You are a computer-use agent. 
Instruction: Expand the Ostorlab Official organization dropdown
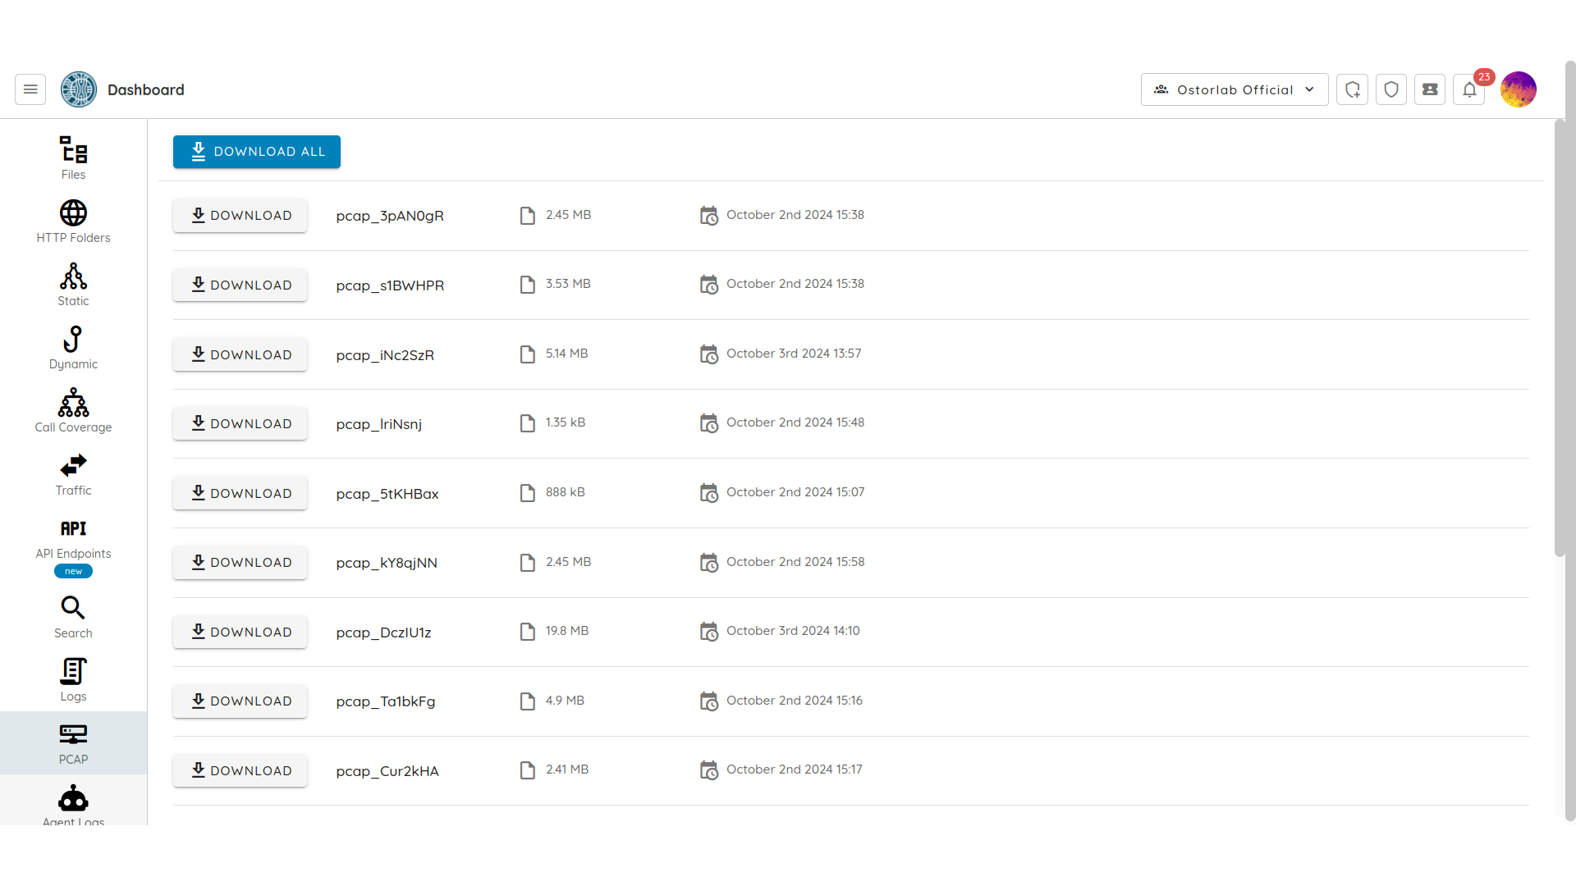[1234, 89]
